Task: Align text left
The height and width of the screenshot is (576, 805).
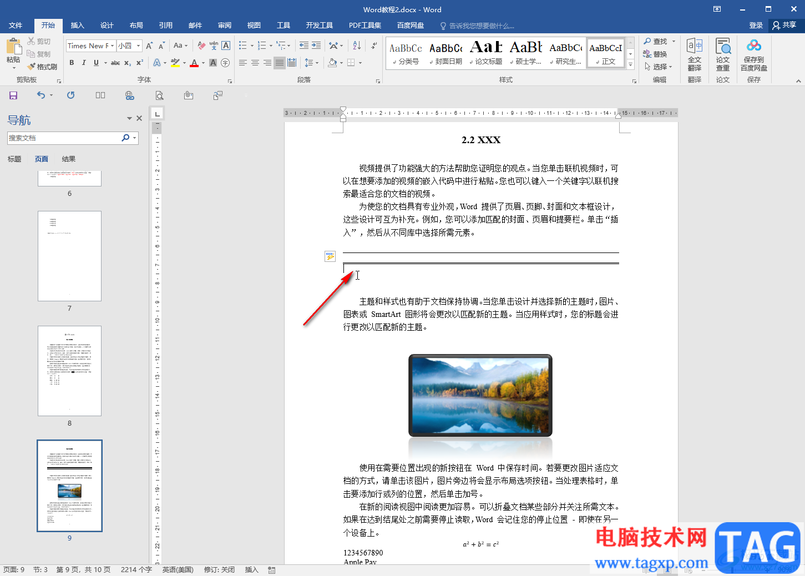Action: point(243,63)
